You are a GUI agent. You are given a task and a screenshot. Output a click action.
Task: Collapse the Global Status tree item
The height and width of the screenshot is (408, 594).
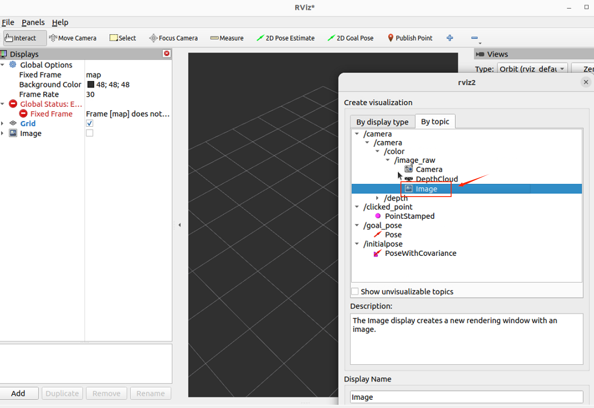[x=3, y=104]
